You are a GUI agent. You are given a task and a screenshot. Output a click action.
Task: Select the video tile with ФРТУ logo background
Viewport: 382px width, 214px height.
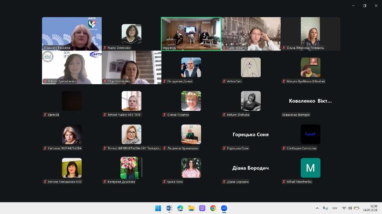coord(72,67)
